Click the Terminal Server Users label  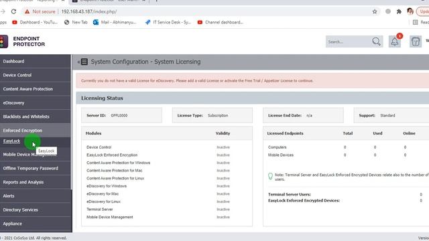[x=290, y=195]
